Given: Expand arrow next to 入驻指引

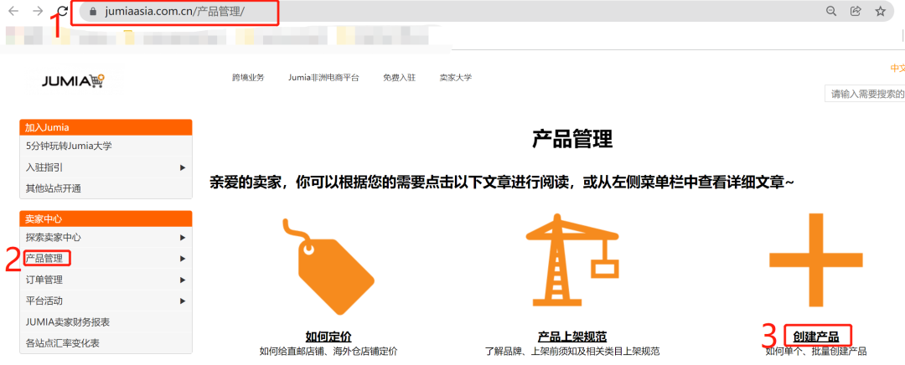Looking at the screenshot, I should pyautogui.click(x=183, y=167).
